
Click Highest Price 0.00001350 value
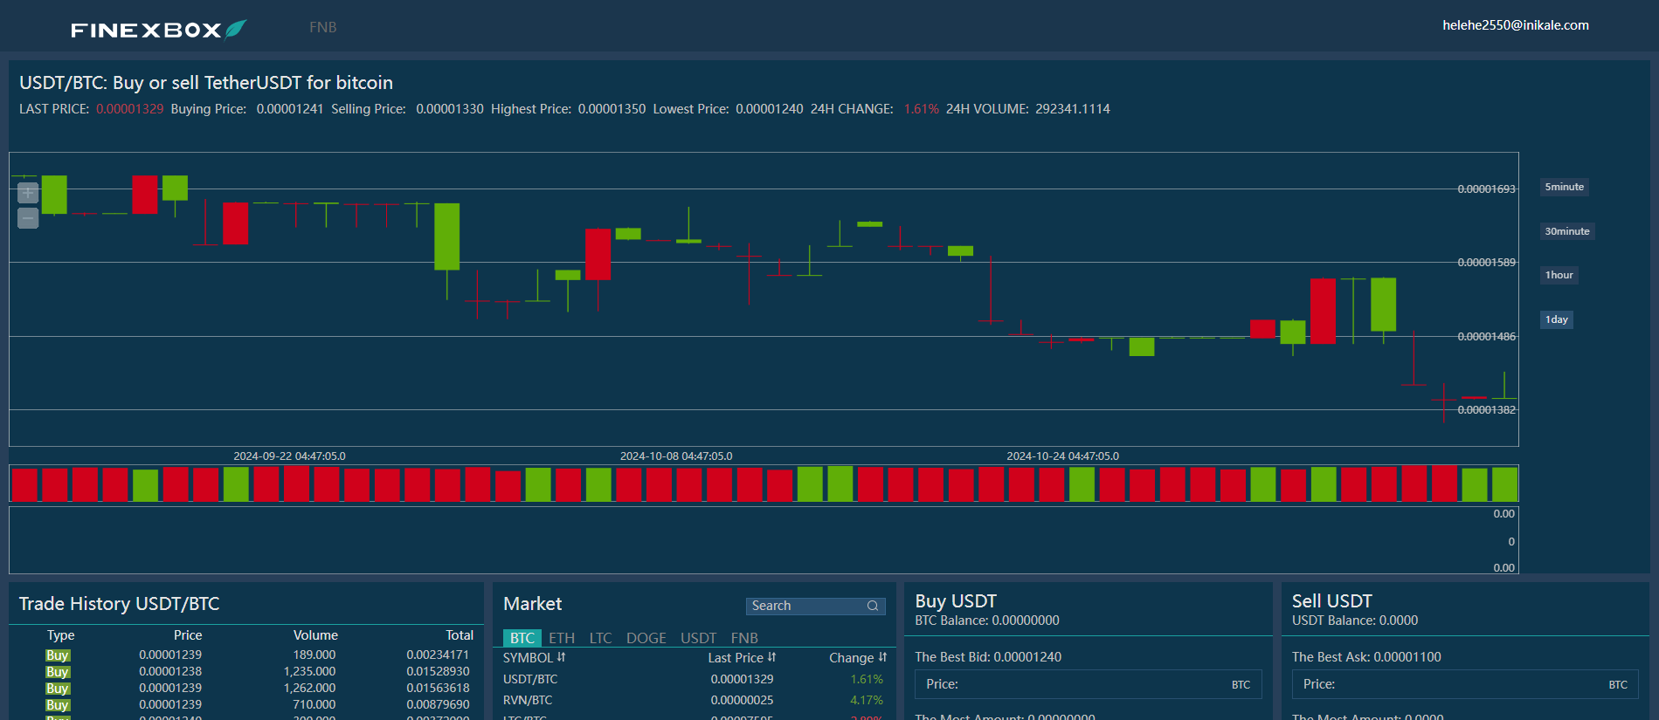coord(612,109)
